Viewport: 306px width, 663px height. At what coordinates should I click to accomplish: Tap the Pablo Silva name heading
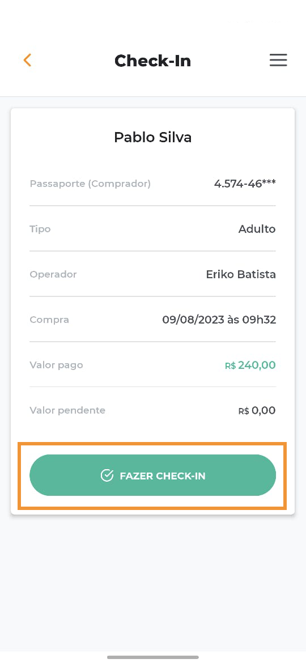[152, 137]
